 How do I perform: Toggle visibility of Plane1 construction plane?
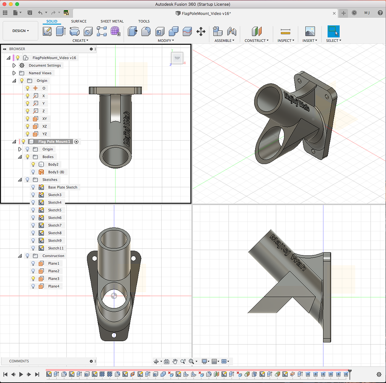(33, 263)
